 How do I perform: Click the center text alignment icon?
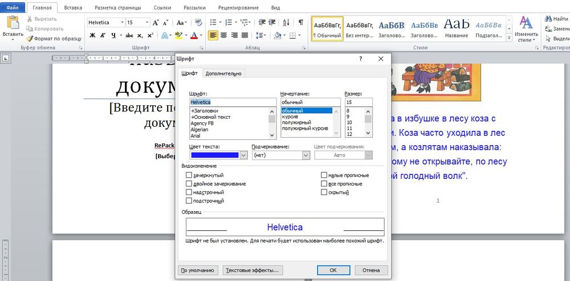(x=223, y=35)
